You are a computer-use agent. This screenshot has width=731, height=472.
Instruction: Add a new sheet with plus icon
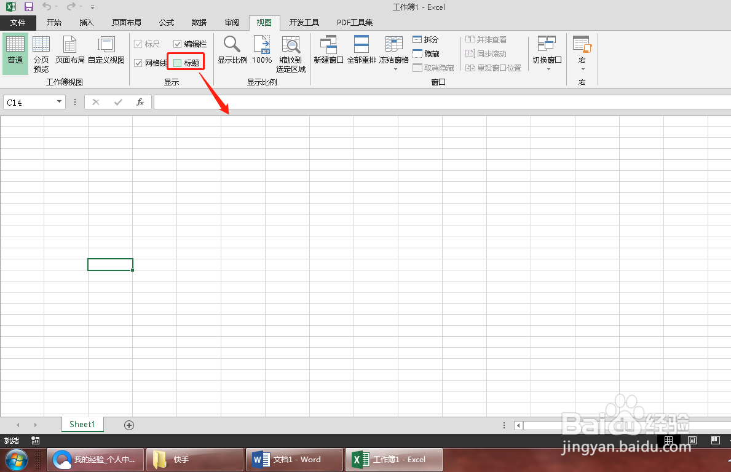[129, 425]
